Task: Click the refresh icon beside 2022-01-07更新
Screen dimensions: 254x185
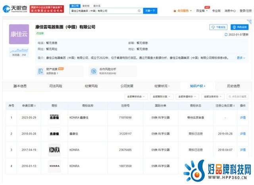Action: (226, 34)
